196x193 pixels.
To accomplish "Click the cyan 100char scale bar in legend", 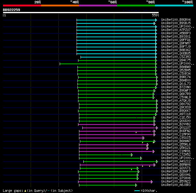I will [137, 191].
